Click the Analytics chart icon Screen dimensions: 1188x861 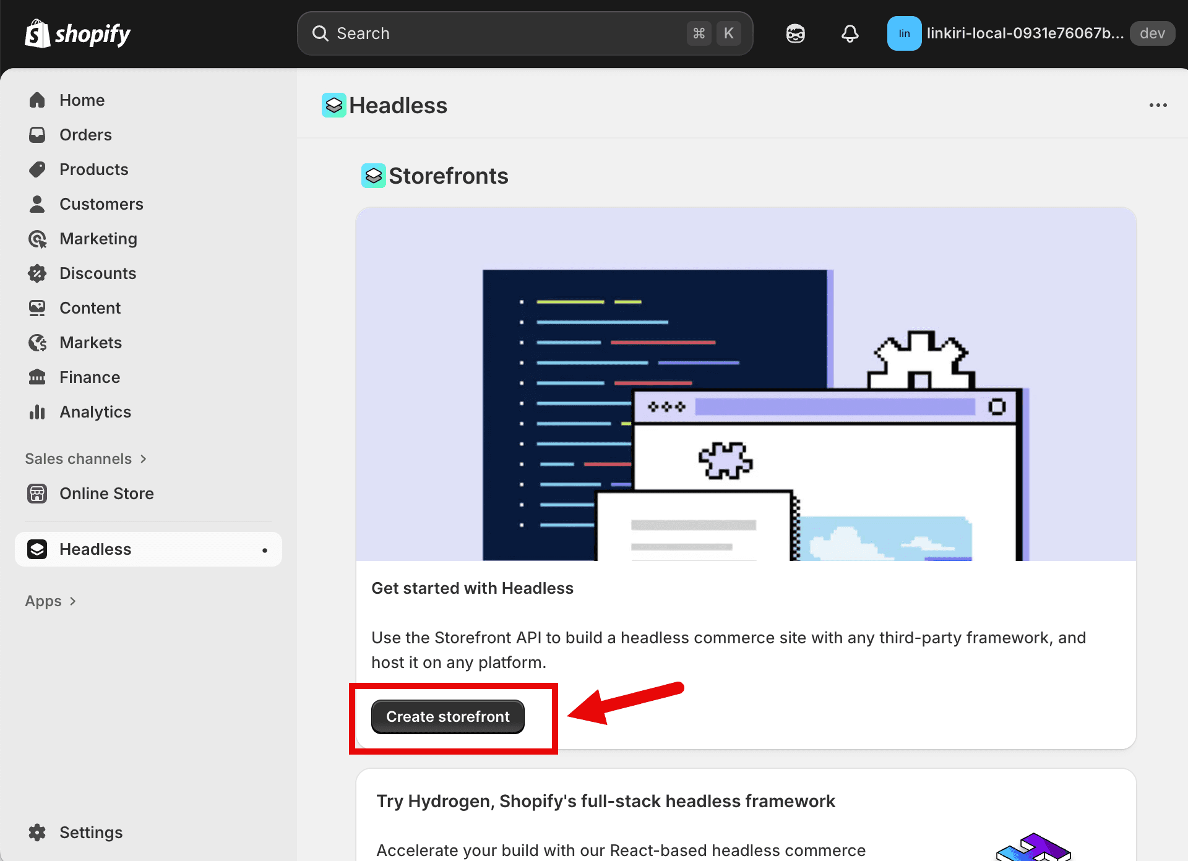(x=37, y=411)
